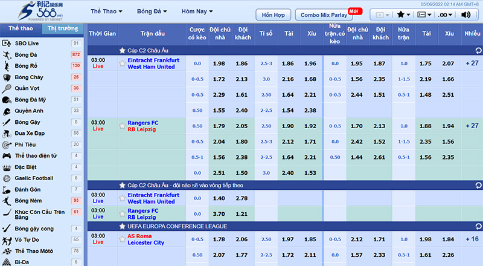Star the Eintracht Frankfurt match at 1.40 odds
Viewport: 483px width, 266px height.
pos(123,198)
